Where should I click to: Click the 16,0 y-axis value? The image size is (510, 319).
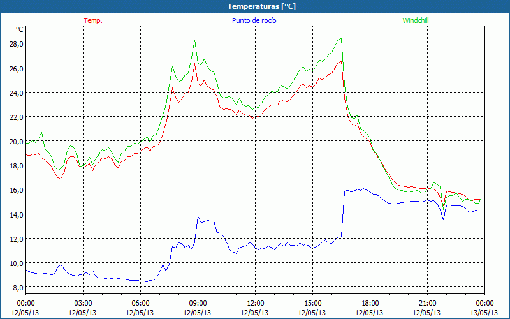point(17,190)
